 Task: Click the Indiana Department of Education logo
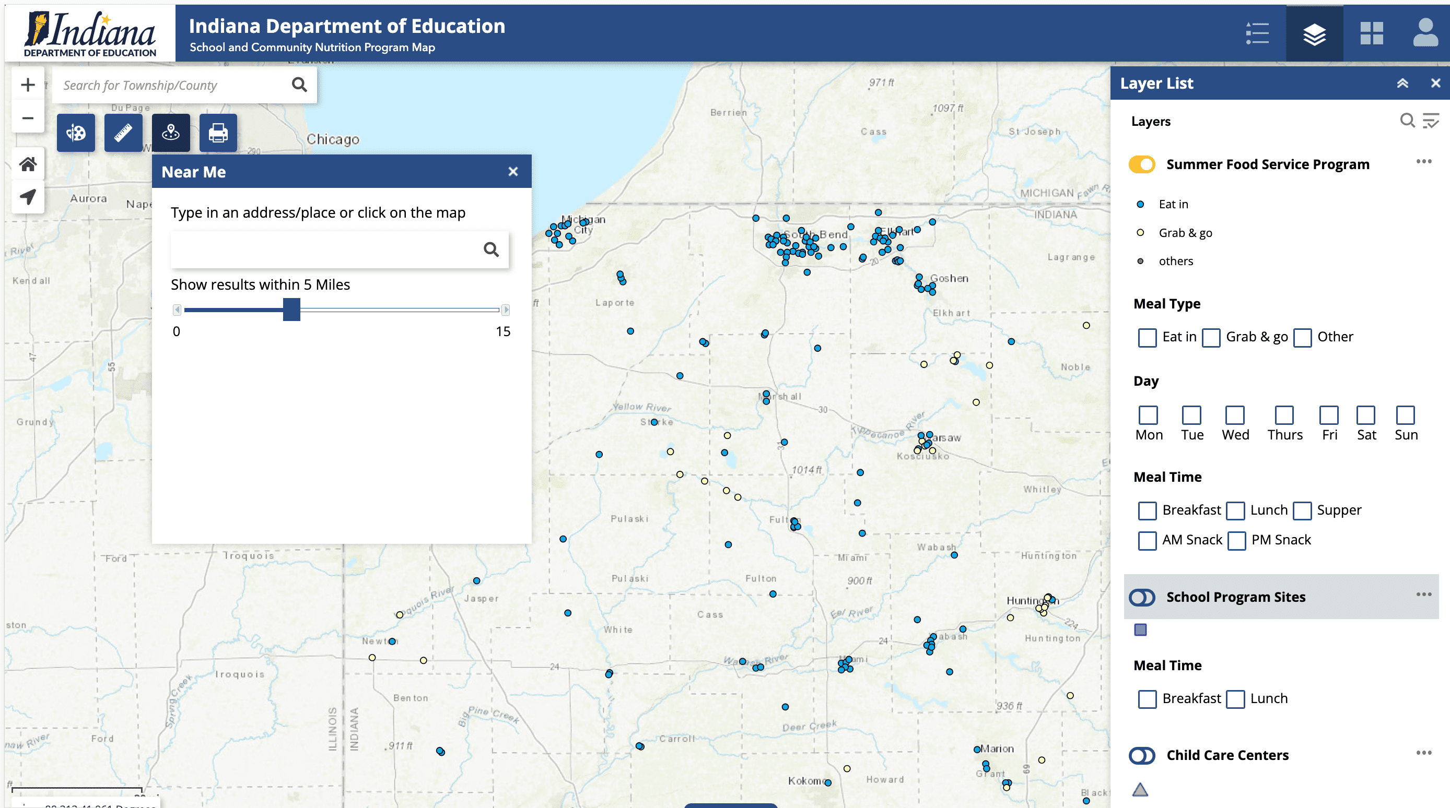(x=90, y=33)
